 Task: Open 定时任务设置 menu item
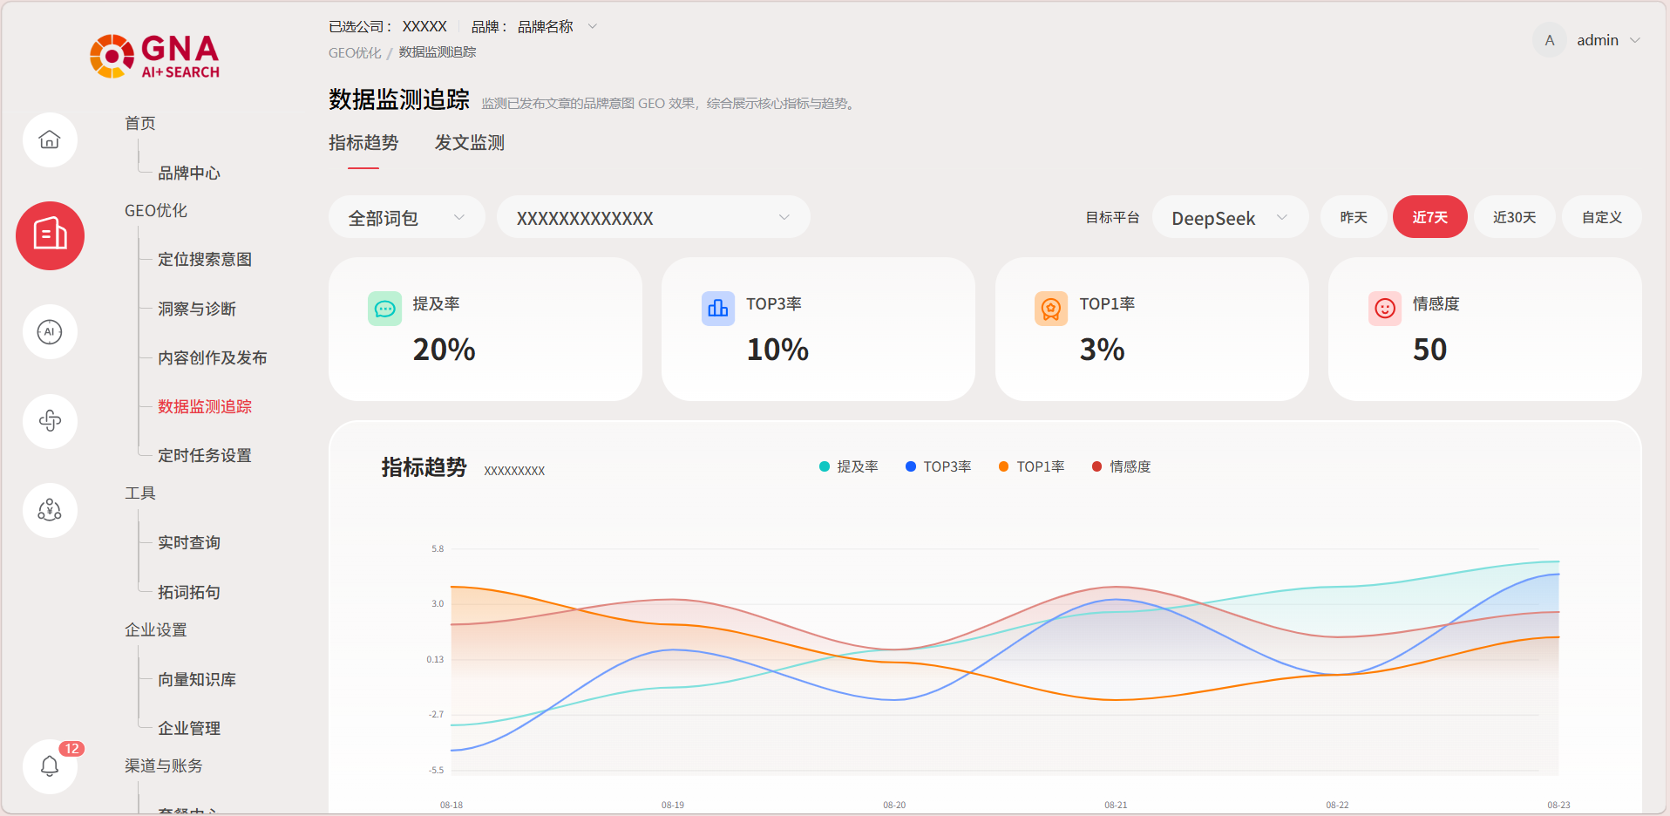[205, 455]
